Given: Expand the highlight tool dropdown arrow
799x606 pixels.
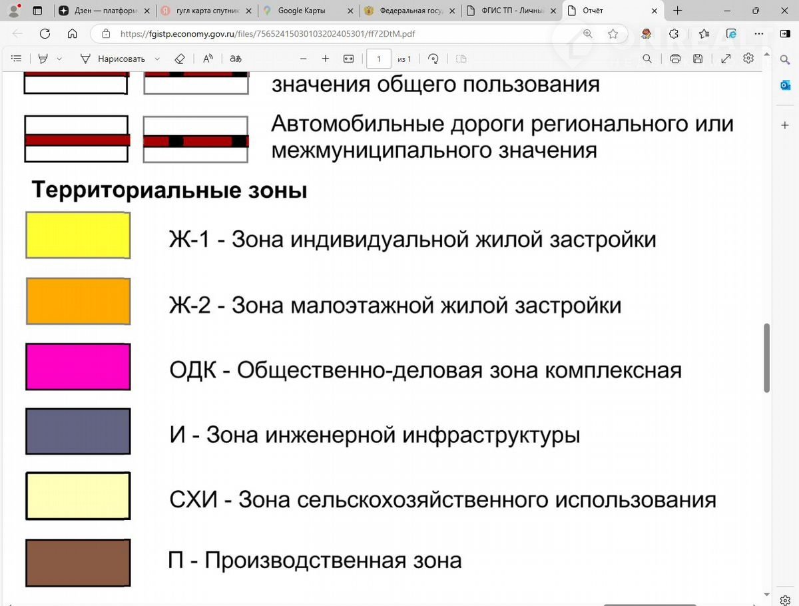Looking at the screenshot, I should pyautogui.click(x=59, y=59).
